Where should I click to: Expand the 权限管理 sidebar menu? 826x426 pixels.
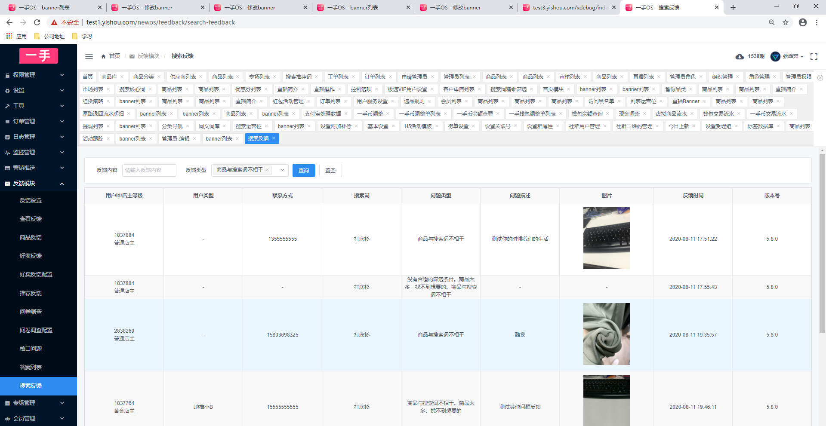pyautogui.click(x=39, y=75)
